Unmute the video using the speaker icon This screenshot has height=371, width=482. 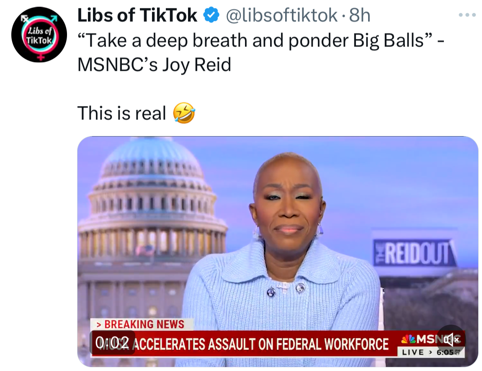pyautogui.click(x=451, y=340)
